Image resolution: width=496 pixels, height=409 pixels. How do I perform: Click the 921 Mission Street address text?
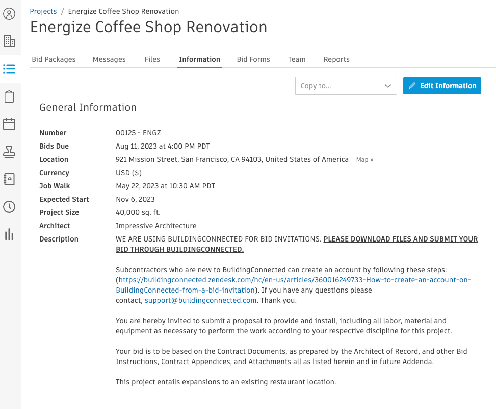click(232, 159)
